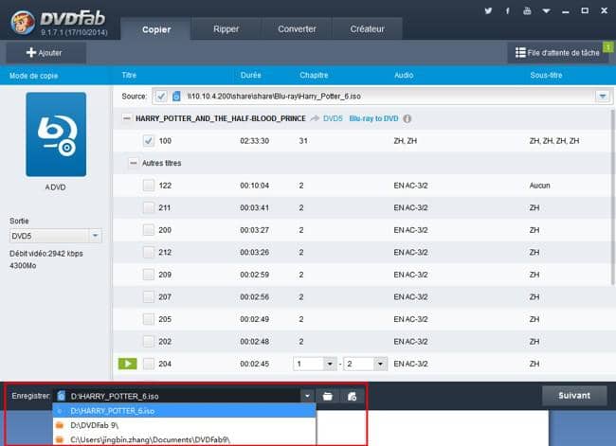616x446 pixels.
Task: Open the title bar dropdown menu arrow
Action: click(x=546, y=11)
